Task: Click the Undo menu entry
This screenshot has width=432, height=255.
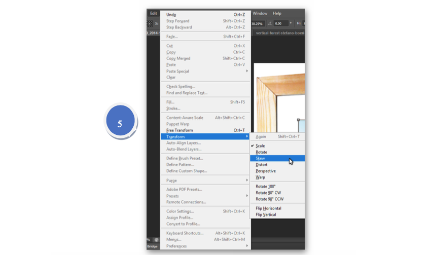Action: [x=171, y=15]
